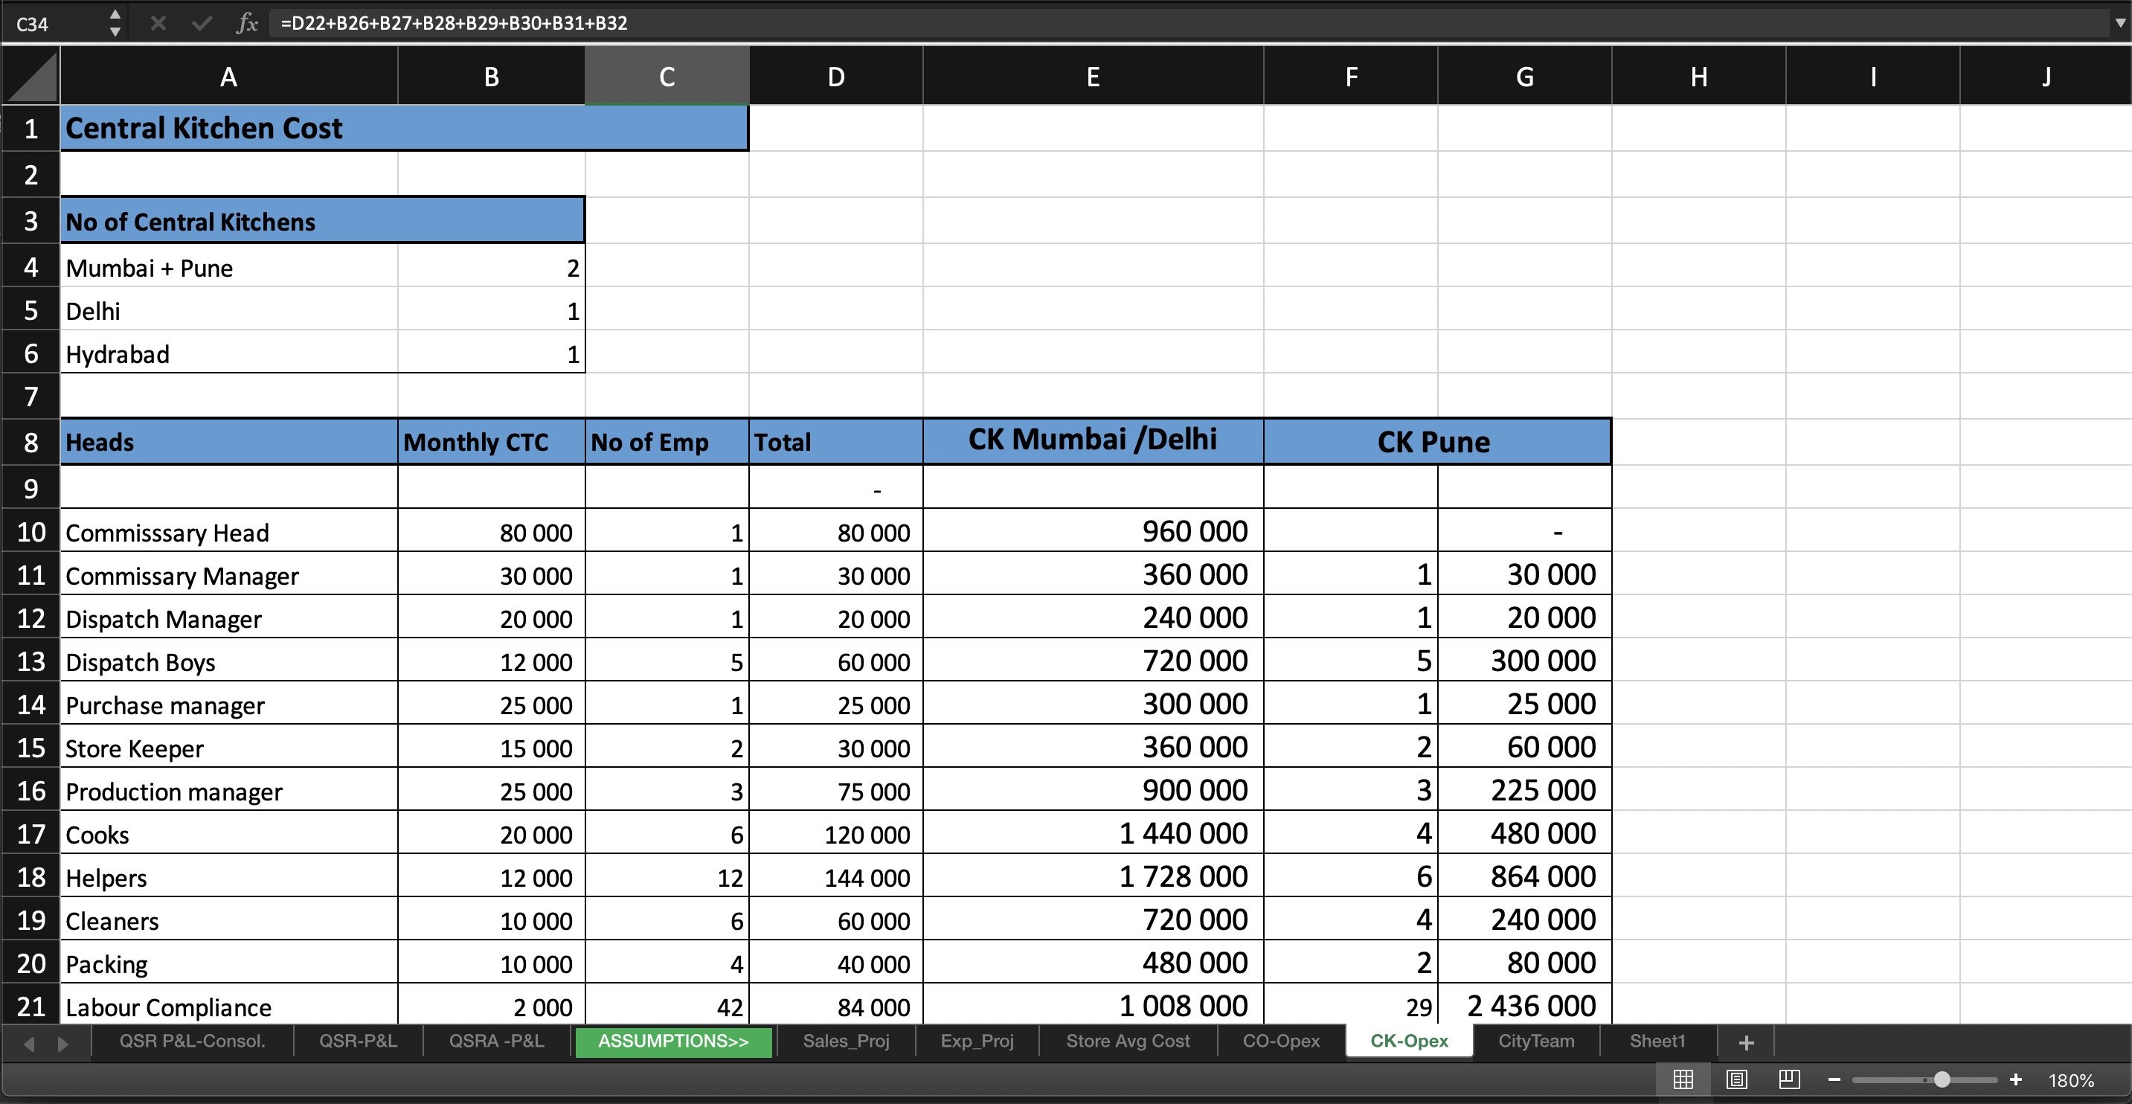The height and width of the screenshot is (1104, 2132).
Task: Open the Sales_Proj sheet
Action: 846,1042
